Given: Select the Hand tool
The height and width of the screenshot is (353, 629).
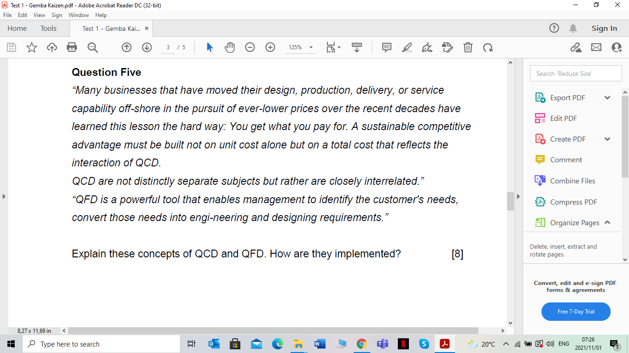Looking at the screenshot, I should (x=229, y=47).
